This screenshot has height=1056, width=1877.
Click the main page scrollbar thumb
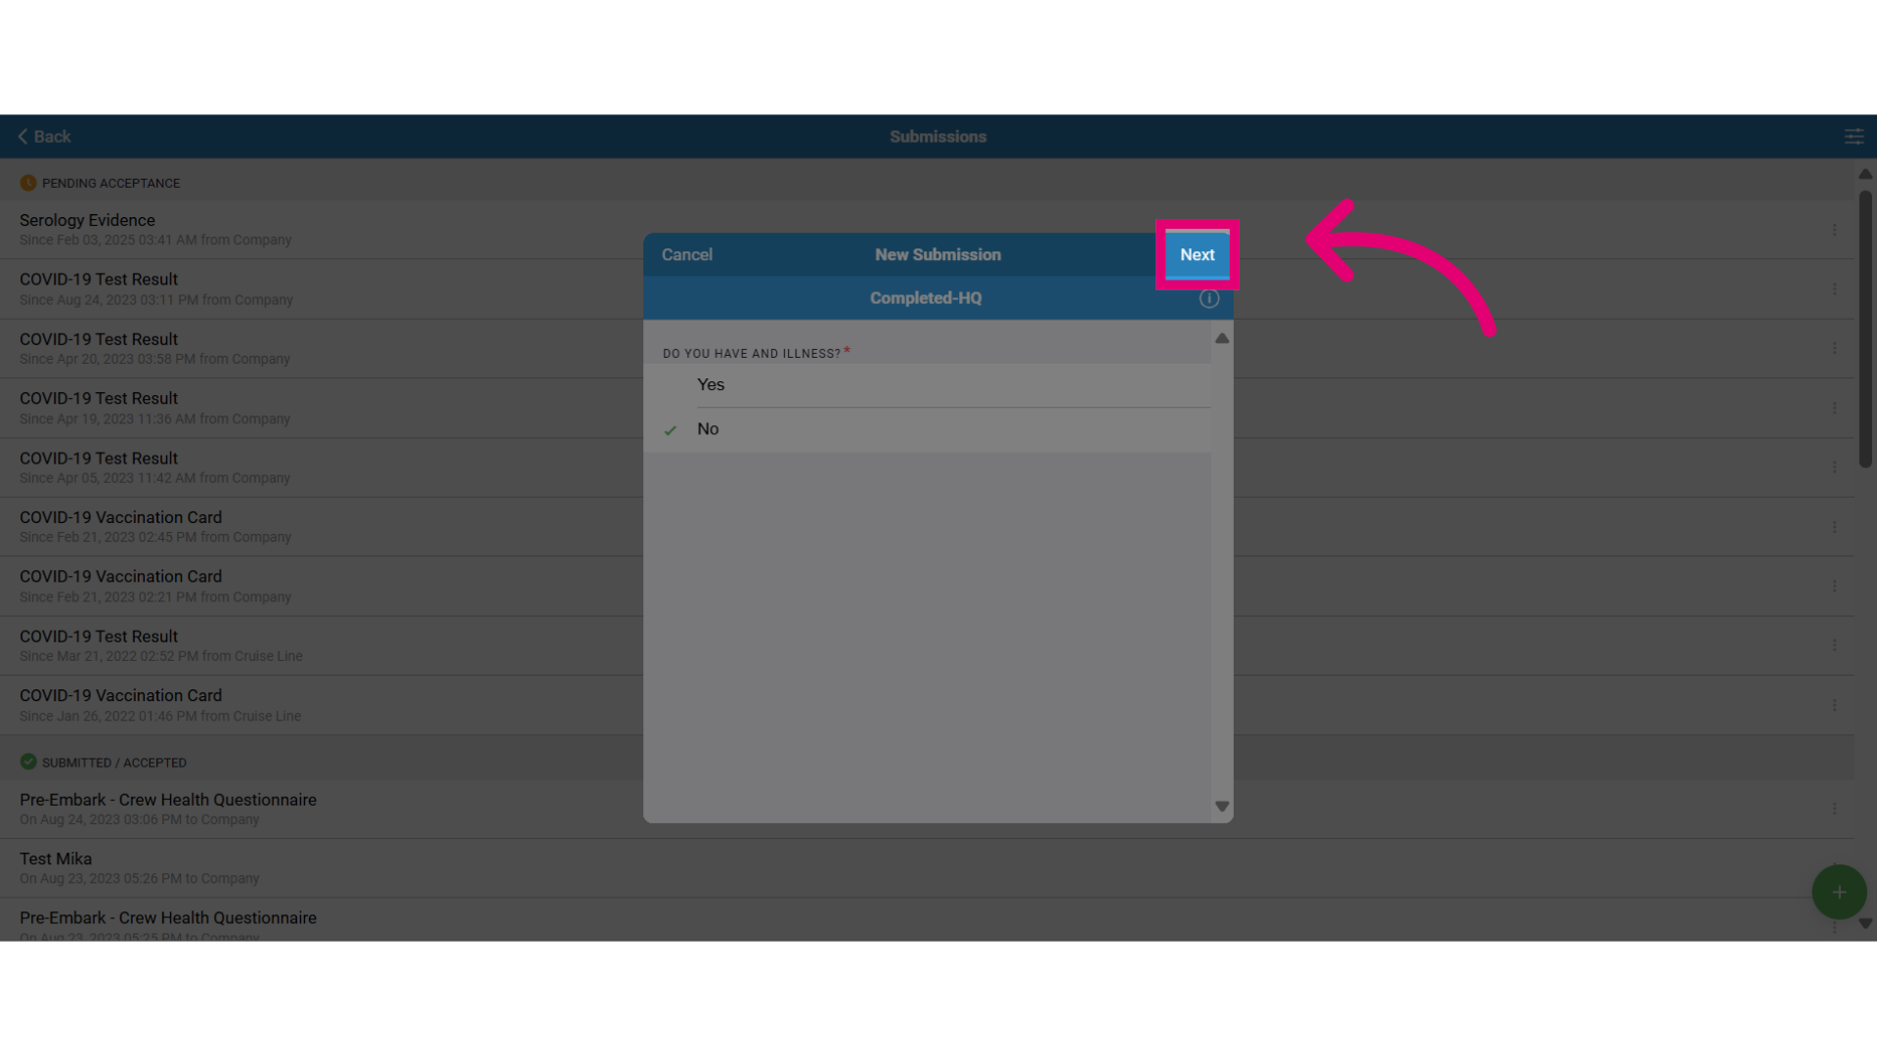[x=1865, y=330]
